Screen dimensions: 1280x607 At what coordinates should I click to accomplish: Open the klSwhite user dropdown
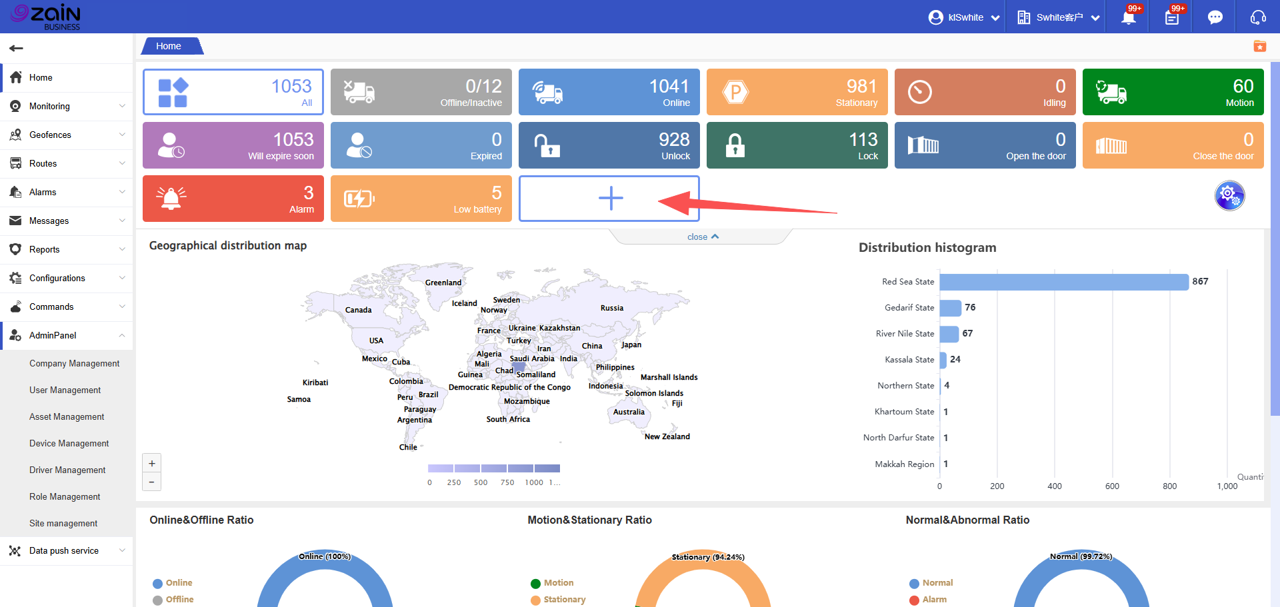pos(964,17)
